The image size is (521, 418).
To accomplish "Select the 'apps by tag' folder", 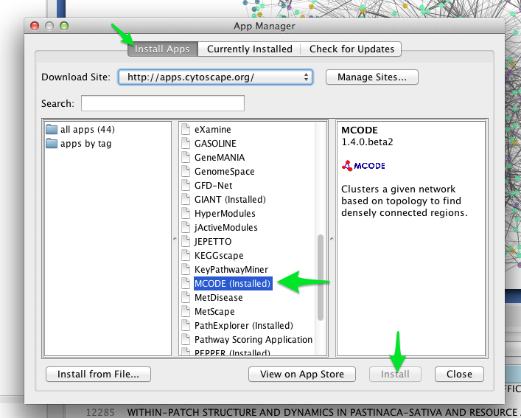I will (85, 144).
